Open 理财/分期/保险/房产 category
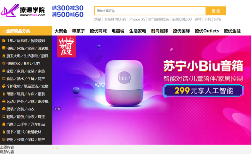The height and width of the screenshot is (154, 251). click(25, 139)
